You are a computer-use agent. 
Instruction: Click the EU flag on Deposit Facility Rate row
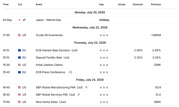[19, 58]
